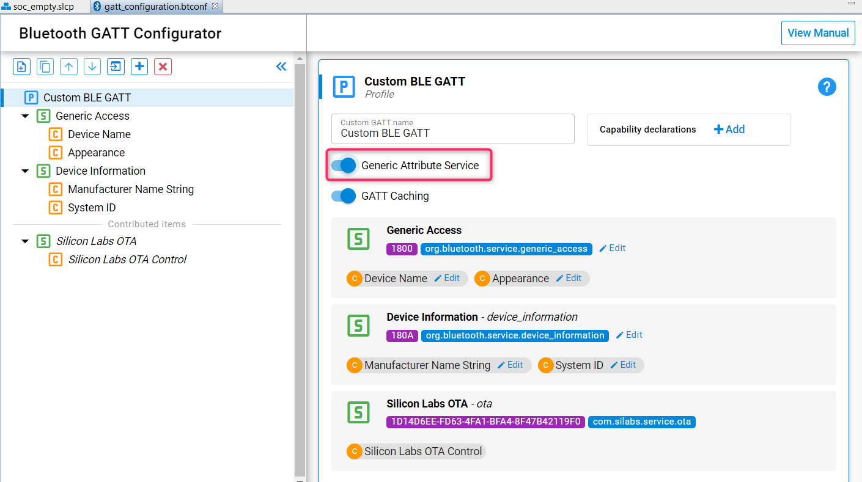Viewport: 862px width, 482px height.
Task: Collapse the Device Information tree node
Action: pos(25,171)
